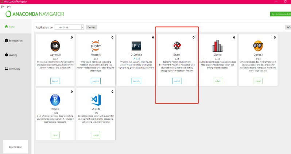Launch Jupyter Notebook
291x154 pixels.
coord(96,81)
